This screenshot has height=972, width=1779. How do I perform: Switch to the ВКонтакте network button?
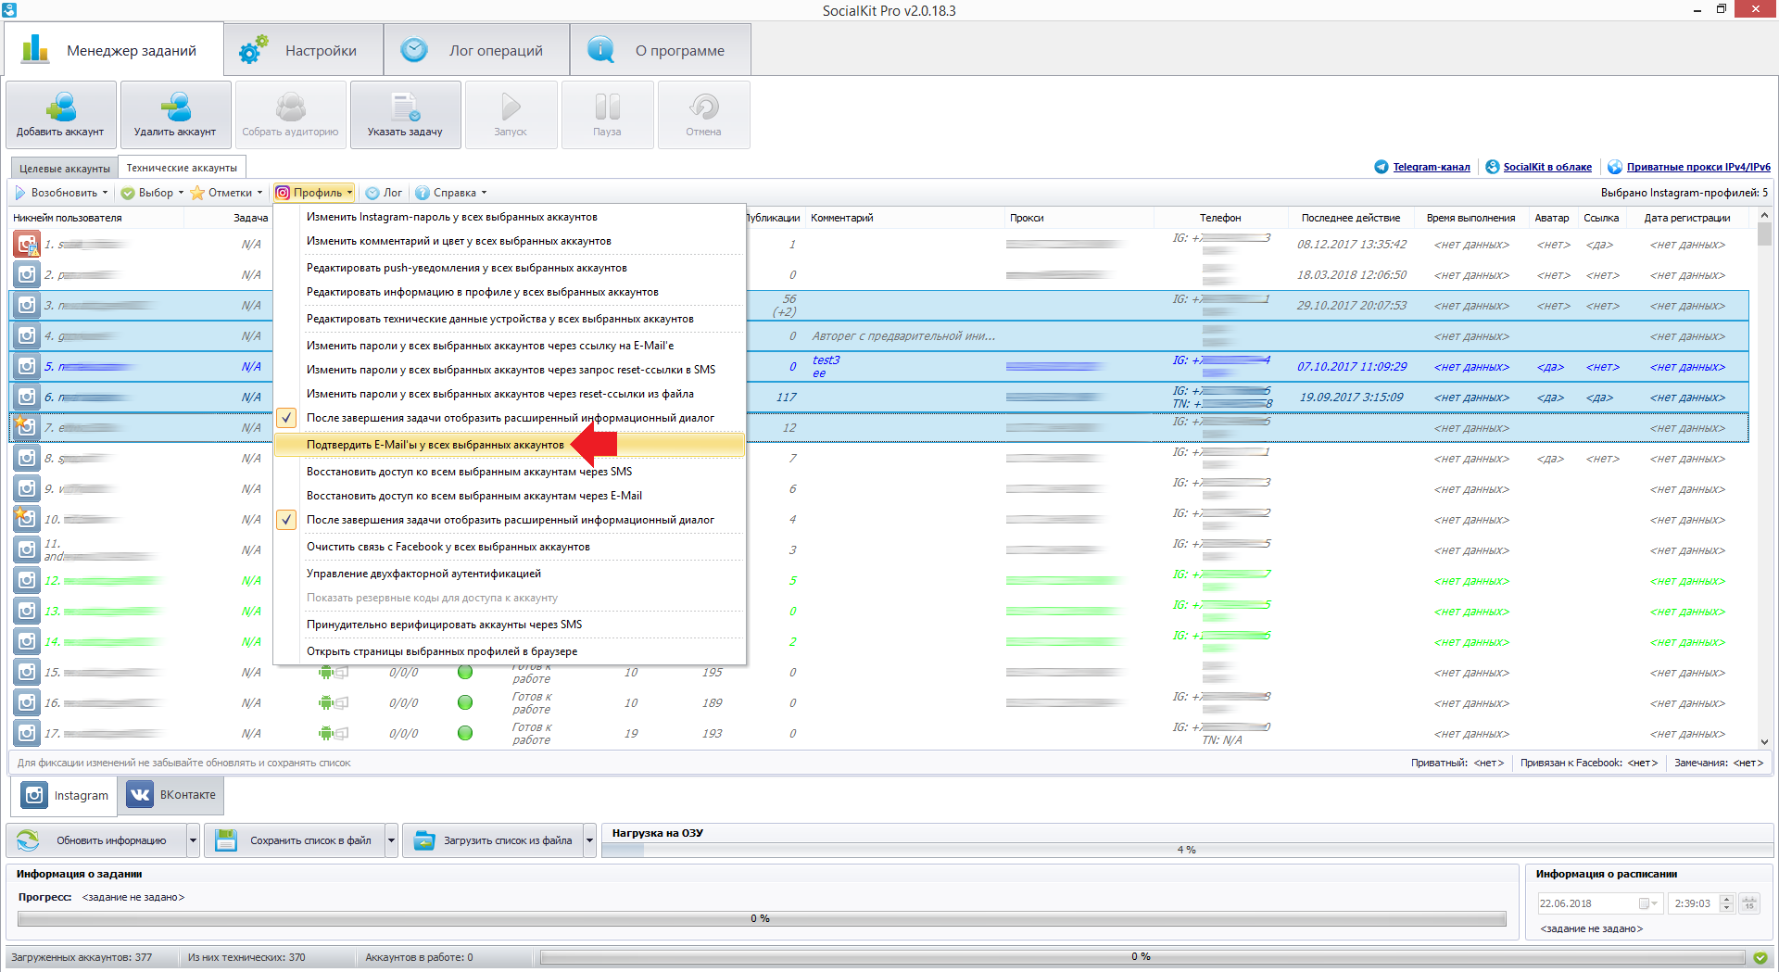click(171, 795)
